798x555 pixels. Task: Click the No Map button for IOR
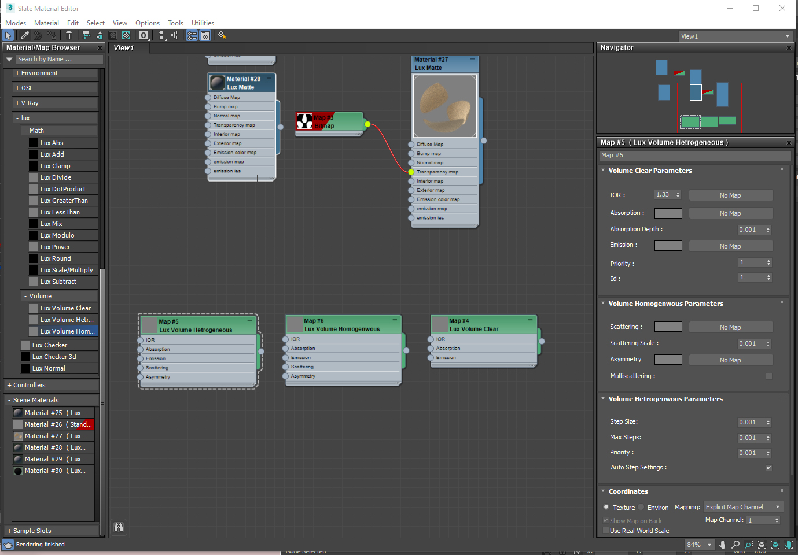click(730, 195)
